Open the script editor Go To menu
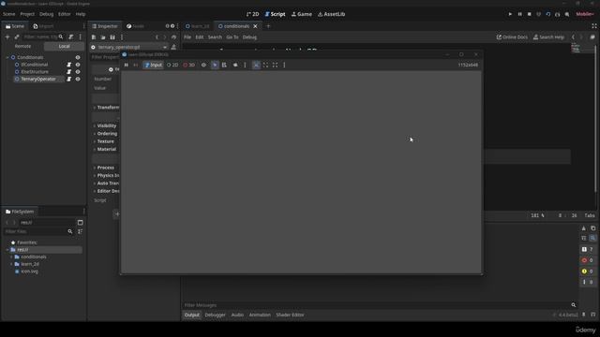The image size is (600, 337). click(x=232, y=37)
